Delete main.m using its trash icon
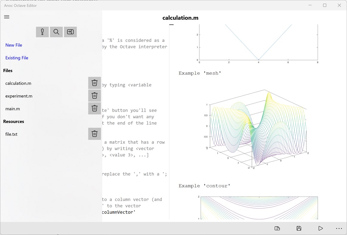Viewport: 347px width, 235px height. (94, 108)
